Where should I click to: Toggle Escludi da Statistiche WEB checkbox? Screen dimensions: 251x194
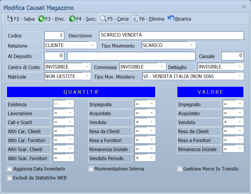[9, 178]
